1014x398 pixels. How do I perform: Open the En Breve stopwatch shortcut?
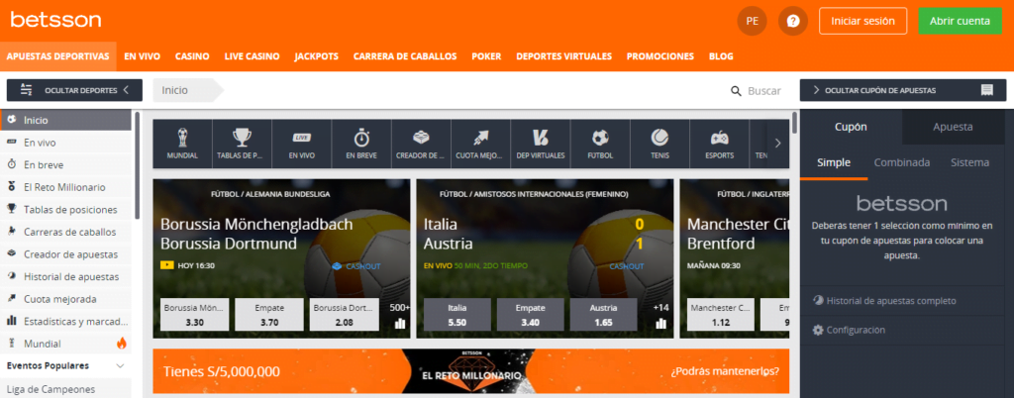tap(361, 144)
